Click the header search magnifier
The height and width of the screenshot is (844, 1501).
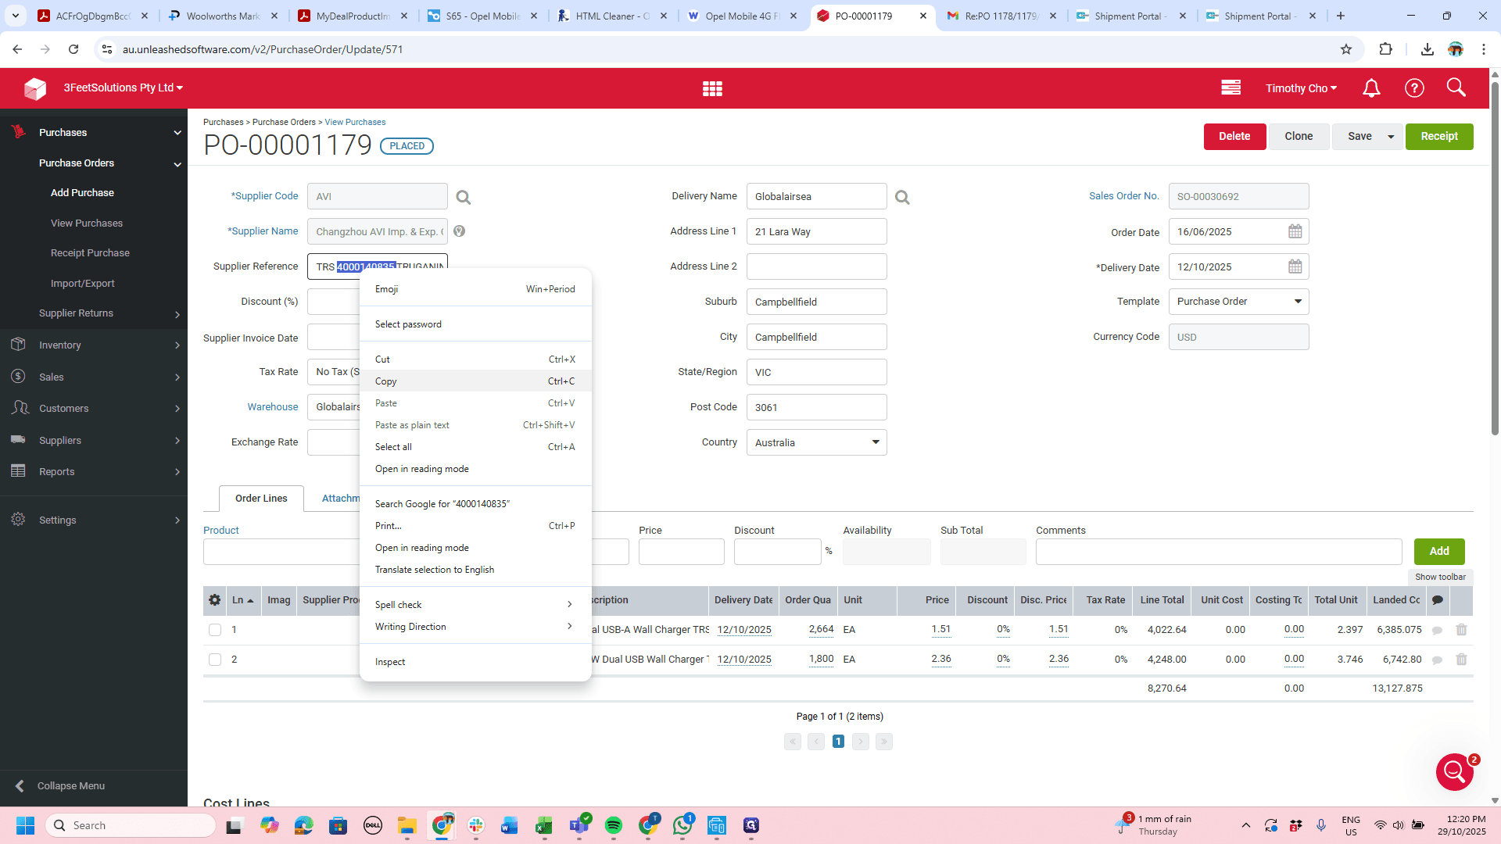coord(1456,88)
